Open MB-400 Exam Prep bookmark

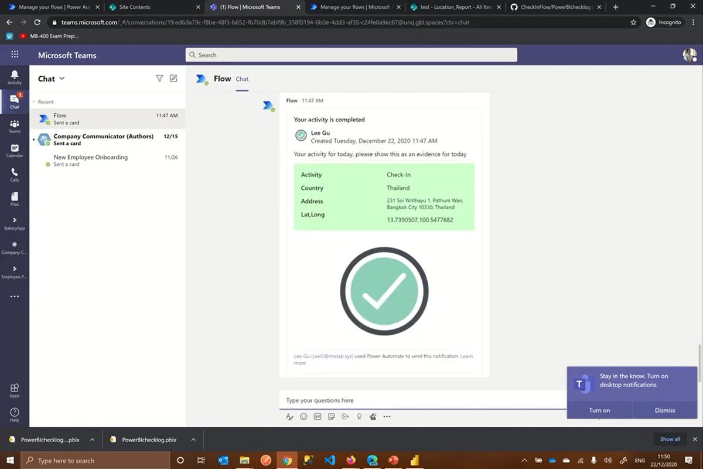click(49, 36)
